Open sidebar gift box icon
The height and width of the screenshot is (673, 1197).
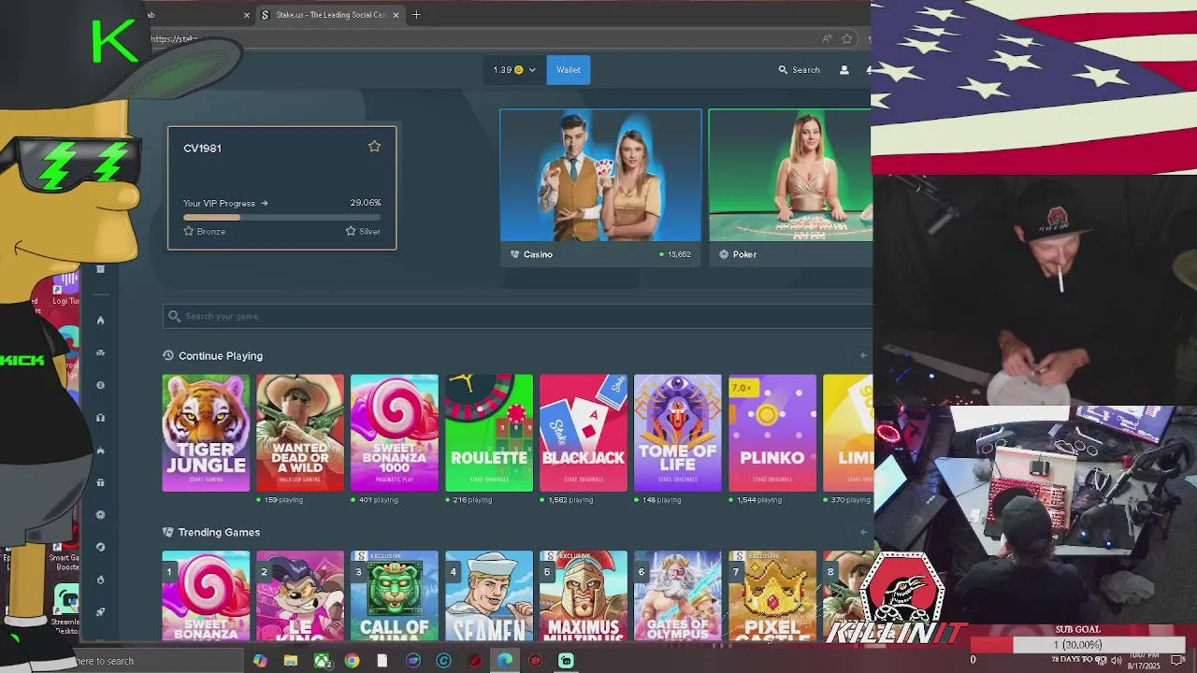click(100, 482)
